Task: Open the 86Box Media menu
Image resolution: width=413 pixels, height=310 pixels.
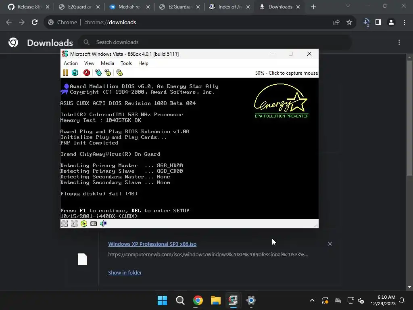Action: coord(107,63)
